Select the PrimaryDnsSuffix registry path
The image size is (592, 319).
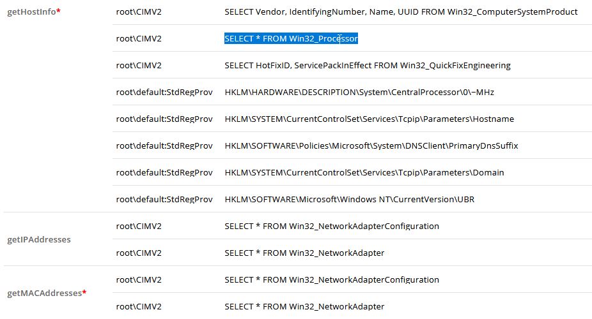point(371,146)
